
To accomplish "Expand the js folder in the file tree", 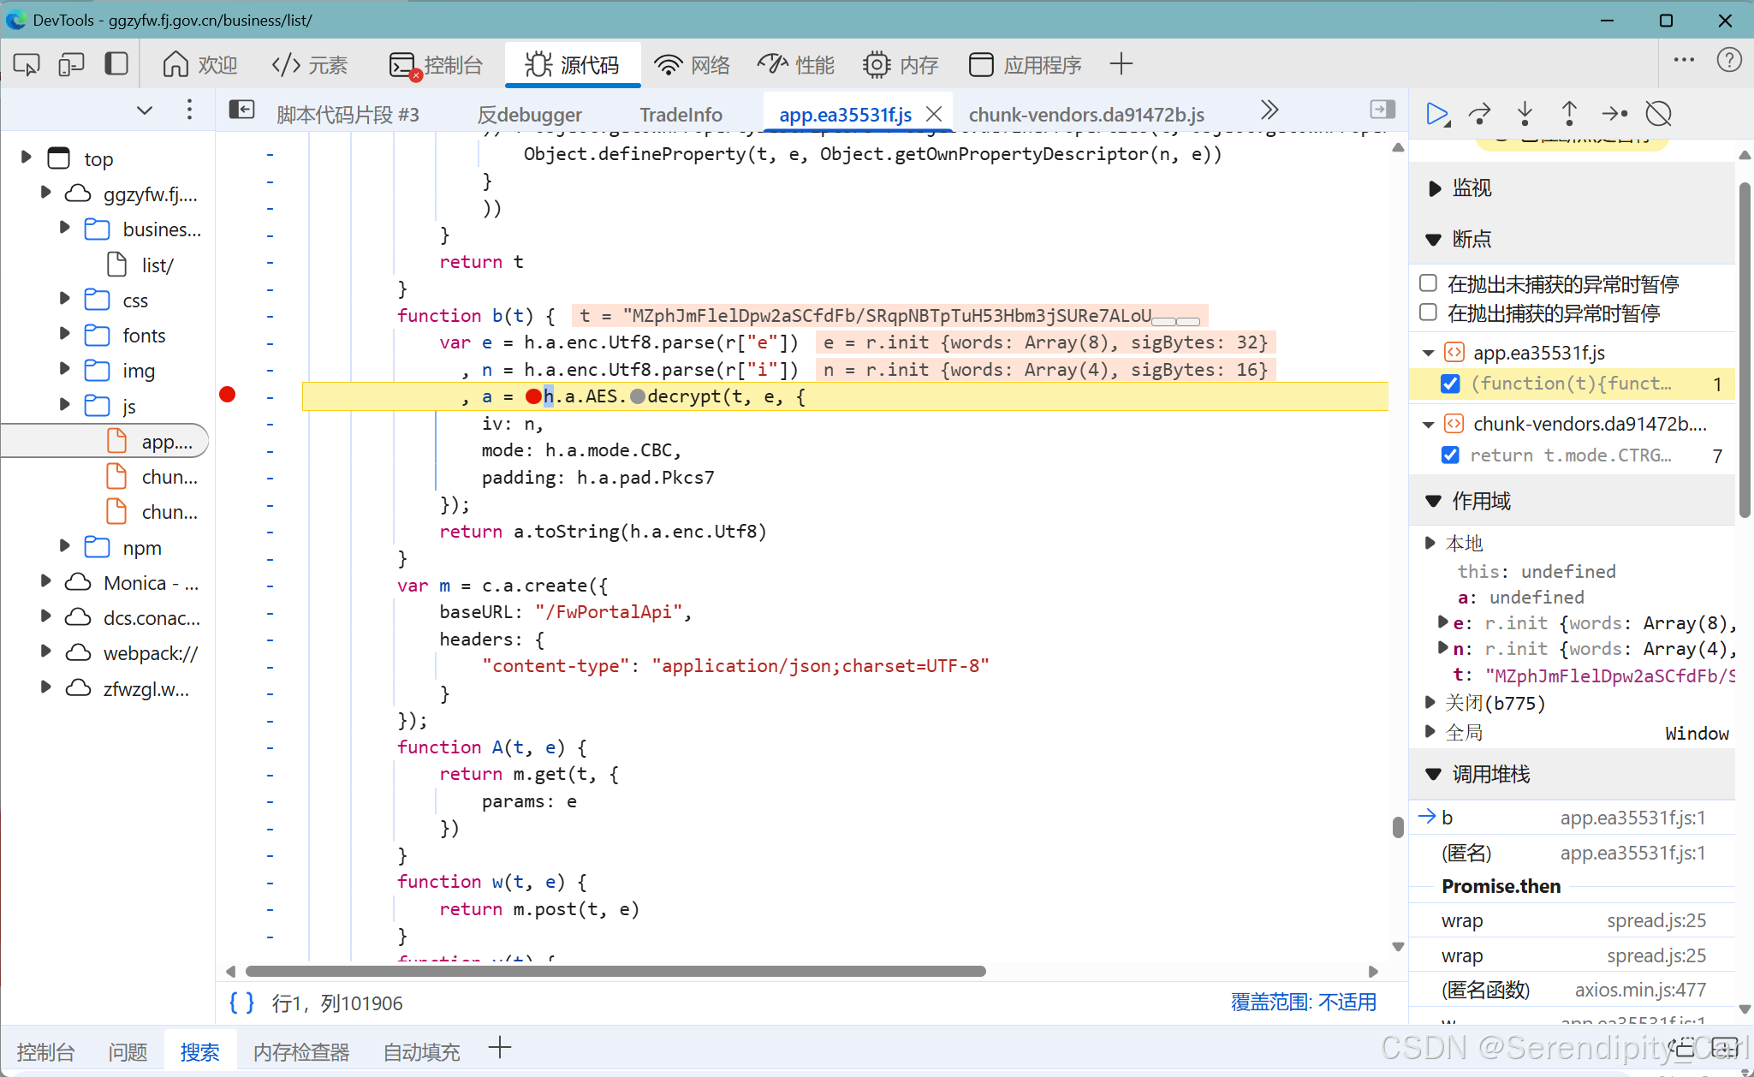I will pyautogui.click(x=64, y=406).
